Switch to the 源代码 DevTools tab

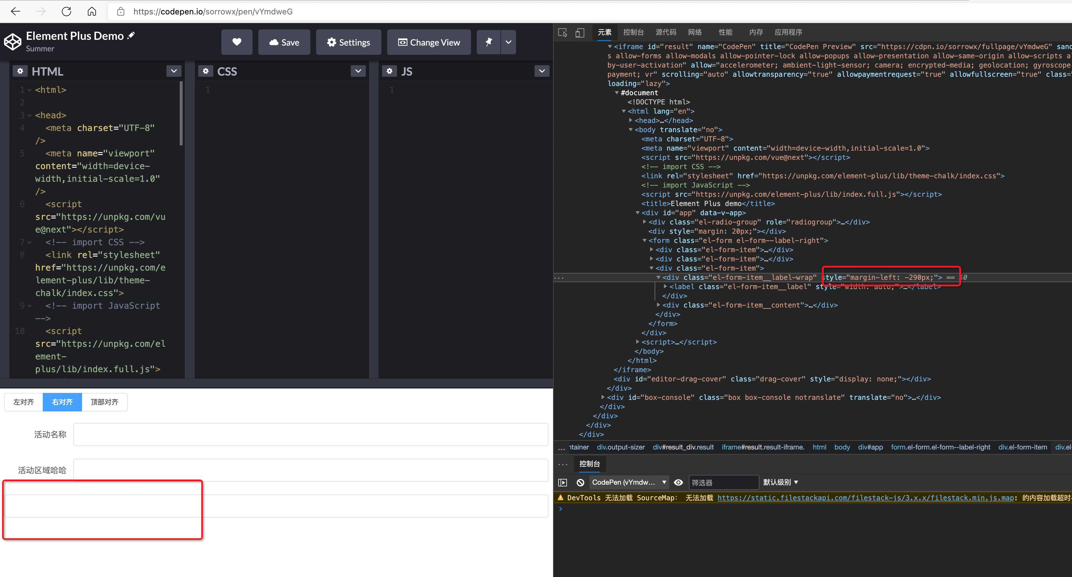point(666,32)
